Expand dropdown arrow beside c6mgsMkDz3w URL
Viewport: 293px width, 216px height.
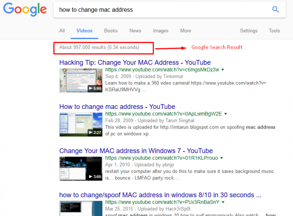pyautogui.click(x=223, y=69)
